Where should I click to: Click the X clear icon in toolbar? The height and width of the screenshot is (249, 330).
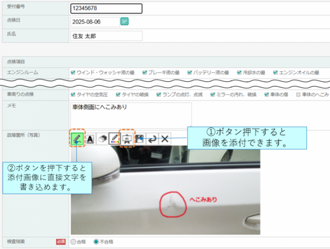164,139
